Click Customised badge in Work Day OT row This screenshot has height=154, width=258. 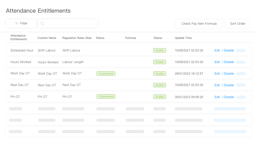106,74
